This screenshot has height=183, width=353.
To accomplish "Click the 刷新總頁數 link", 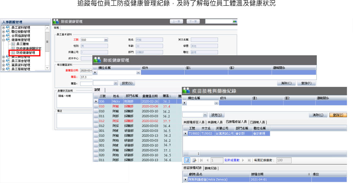I will click(233, 160).
